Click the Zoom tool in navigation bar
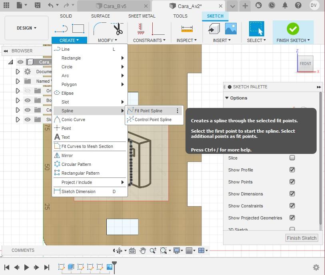The height and width of the screenshot is (275, 325). pyautogui.click(x=153, y=251)
